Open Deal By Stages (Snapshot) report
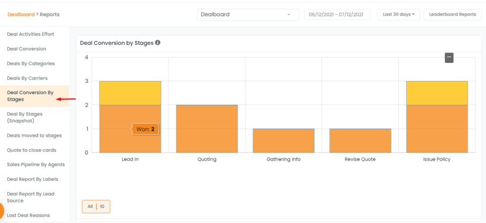The width and height of the screenshot is (486, 223). pyautogui.click(x=25, y=117)
